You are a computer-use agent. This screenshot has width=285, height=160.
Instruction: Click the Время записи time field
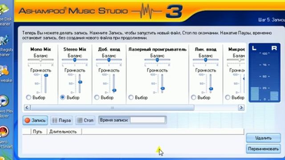147,120
